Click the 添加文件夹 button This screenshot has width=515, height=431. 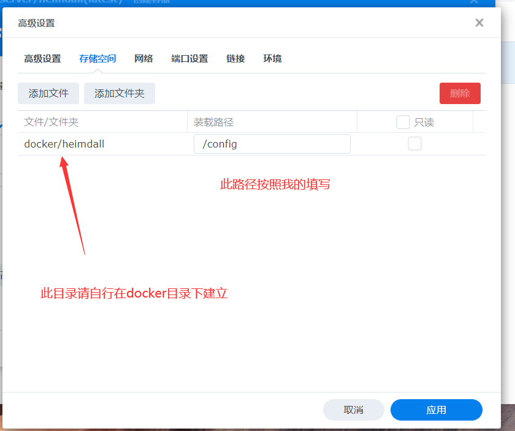point(120,94)
